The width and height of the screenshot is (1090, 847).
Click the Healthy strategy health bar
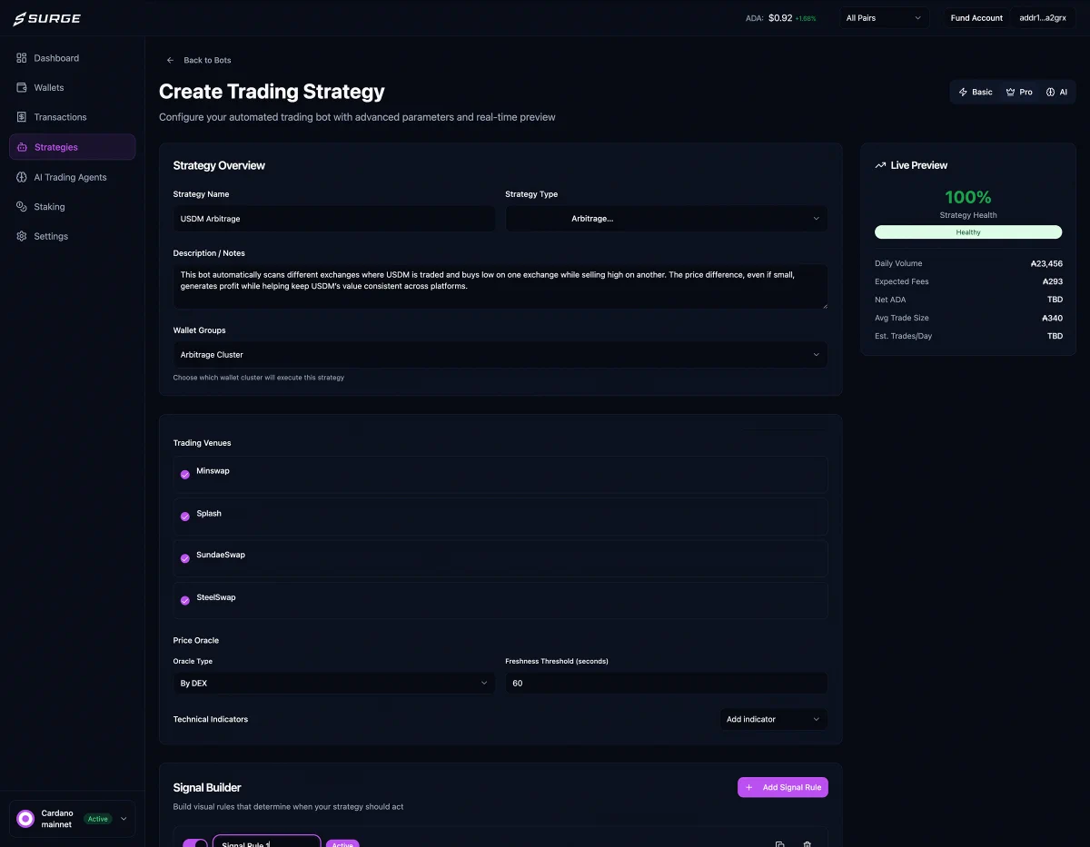tap(968, 232)
